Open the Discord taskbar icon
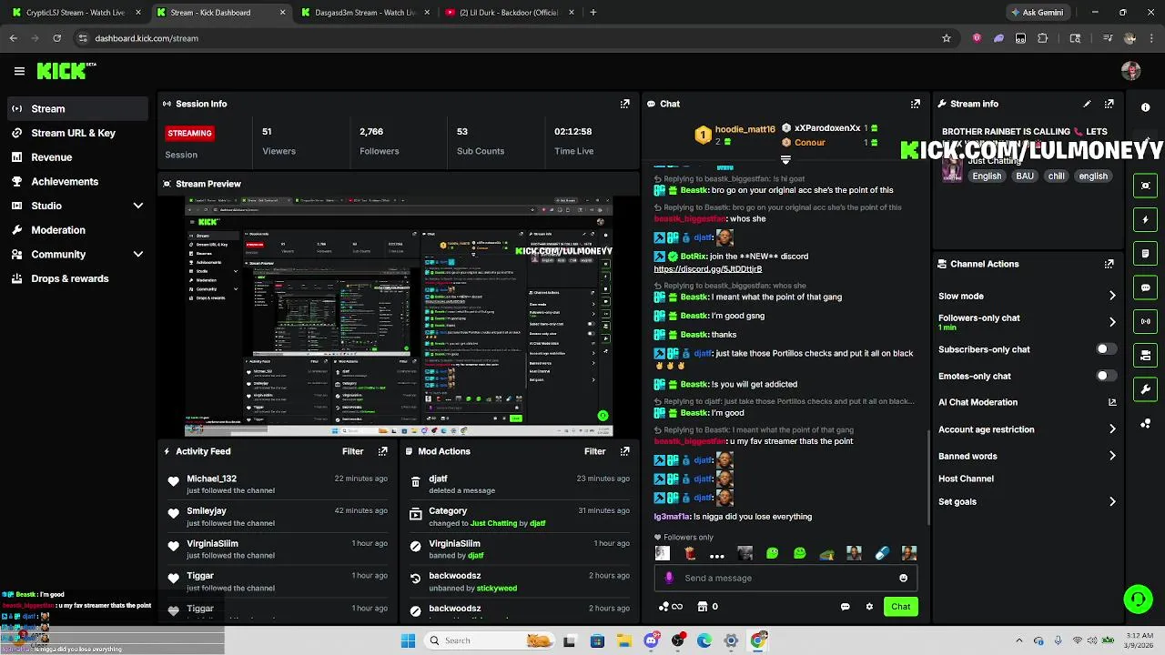This screenshot has width=1165, height=655. pyautogui.click(x=651, y=640)
